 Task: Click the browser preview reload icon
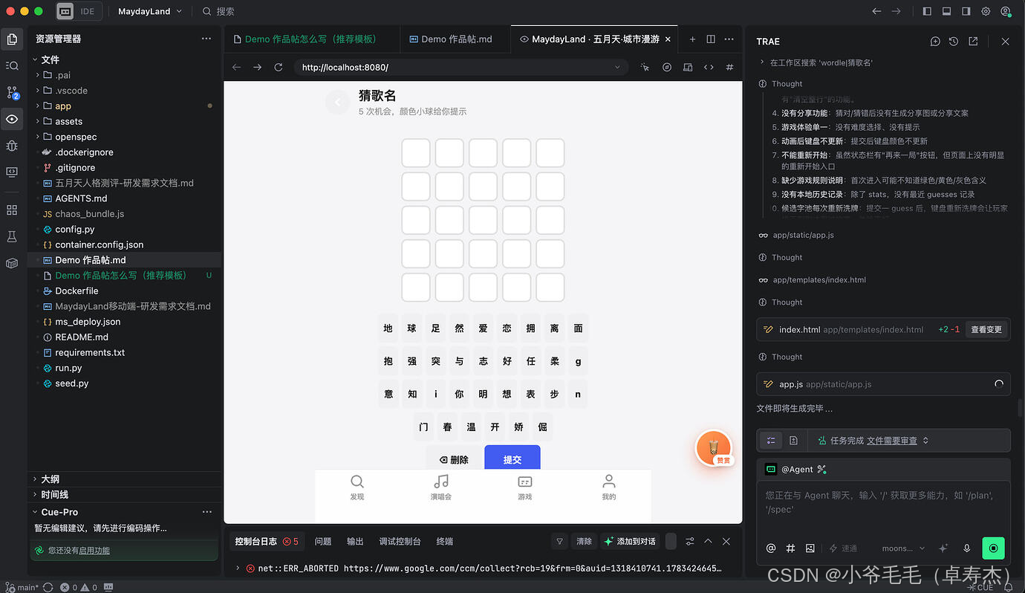coord(279,68)
